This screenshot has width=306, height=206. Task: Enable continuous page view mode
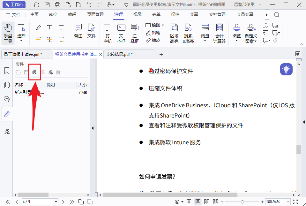coord(198,202)
